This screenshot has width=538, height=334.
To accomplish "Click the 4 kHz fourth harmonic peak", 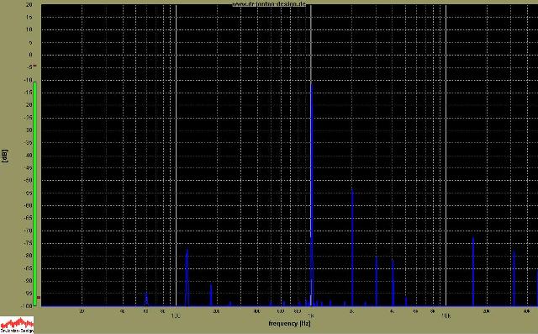I will coord(393,283).
